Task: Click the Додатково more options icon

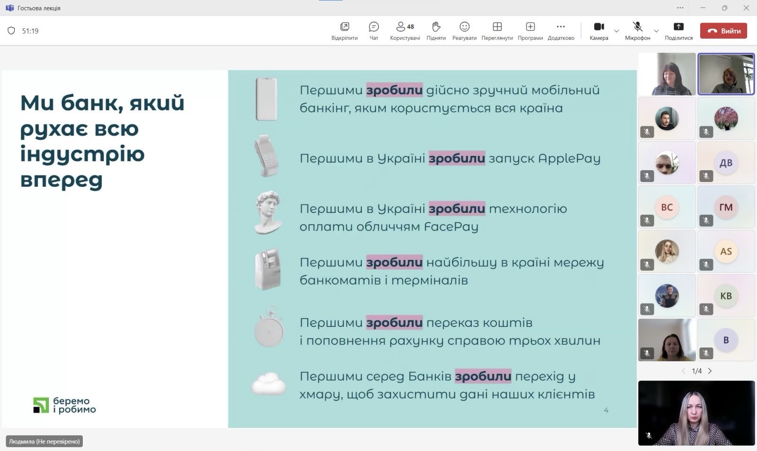Action: pos(561,31)
